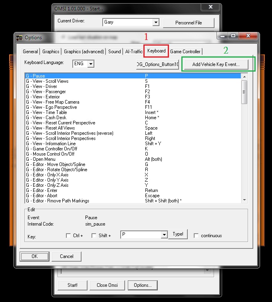Open Personnel File in the start window

click(189, 23)
